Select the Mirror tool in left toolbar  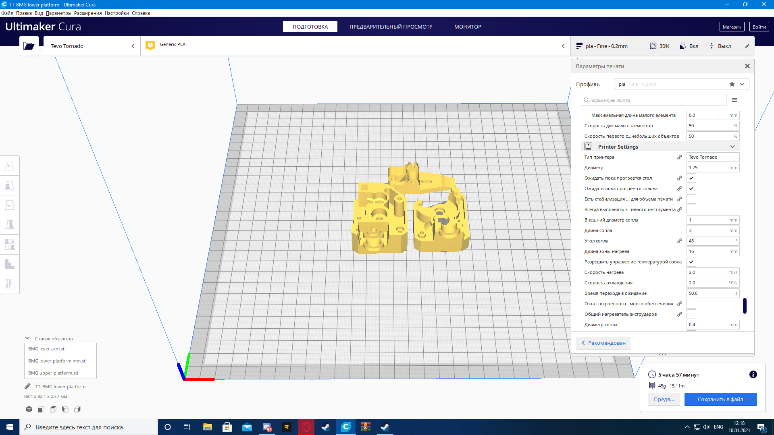(x=10, y=225)
